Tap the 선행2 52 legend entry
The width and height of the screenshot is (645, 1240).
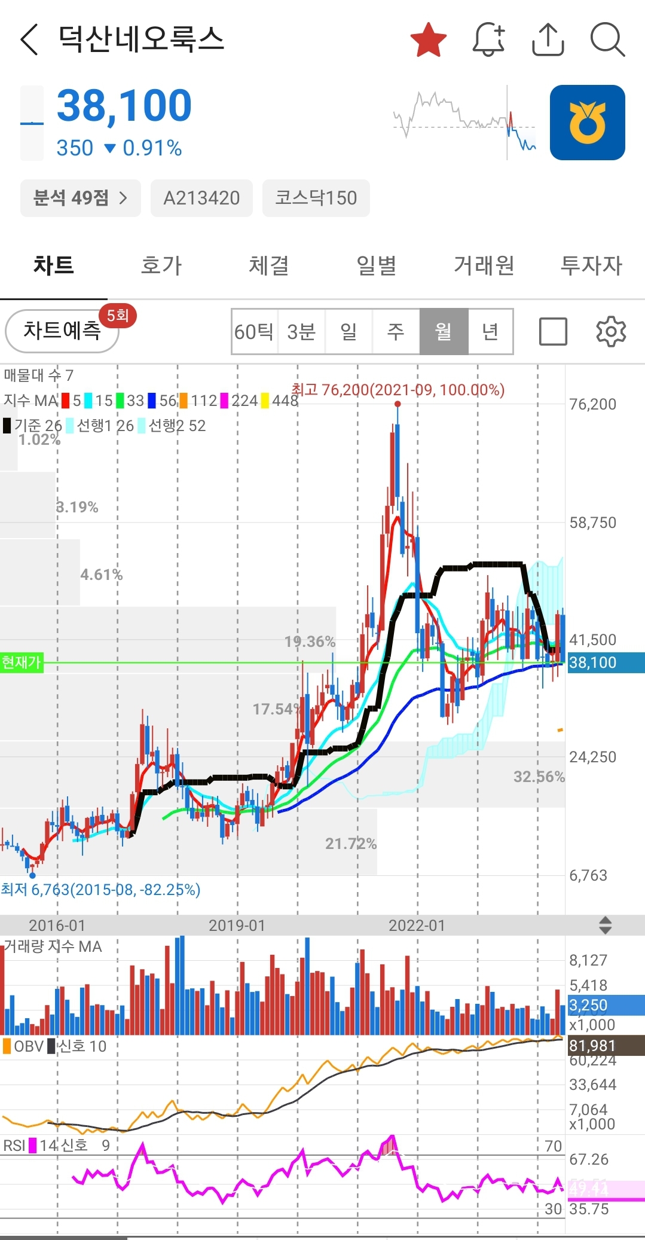tap(172, 426)
